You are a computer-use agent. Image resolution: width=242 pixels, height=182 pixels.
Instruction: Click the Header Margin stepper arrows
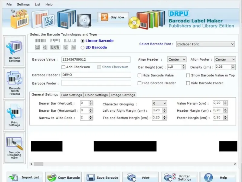(225, 110)
